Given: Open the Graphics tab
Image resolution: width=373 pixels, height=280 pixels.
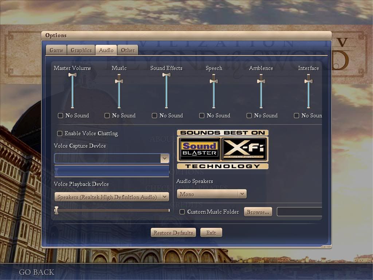Looking at the screenshot, I should (x=81, y=50).
